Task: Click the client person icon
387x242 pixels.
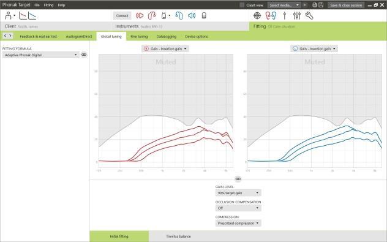Action: tap(9, 15)
